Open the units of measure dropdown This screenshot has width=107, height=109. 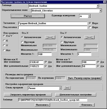[89, 16]
